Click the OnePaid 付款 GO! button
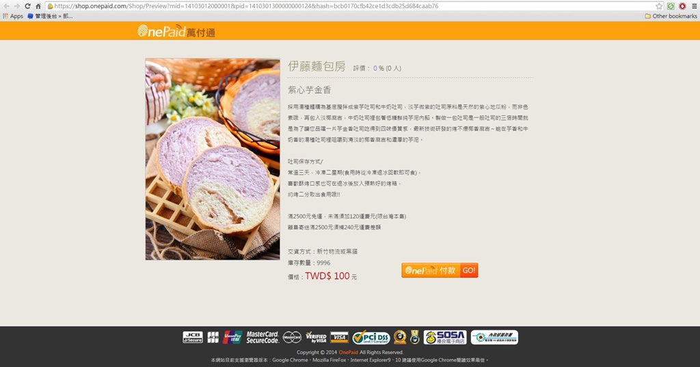This screenshot has height=367, width=700. (x=440, y=270)
